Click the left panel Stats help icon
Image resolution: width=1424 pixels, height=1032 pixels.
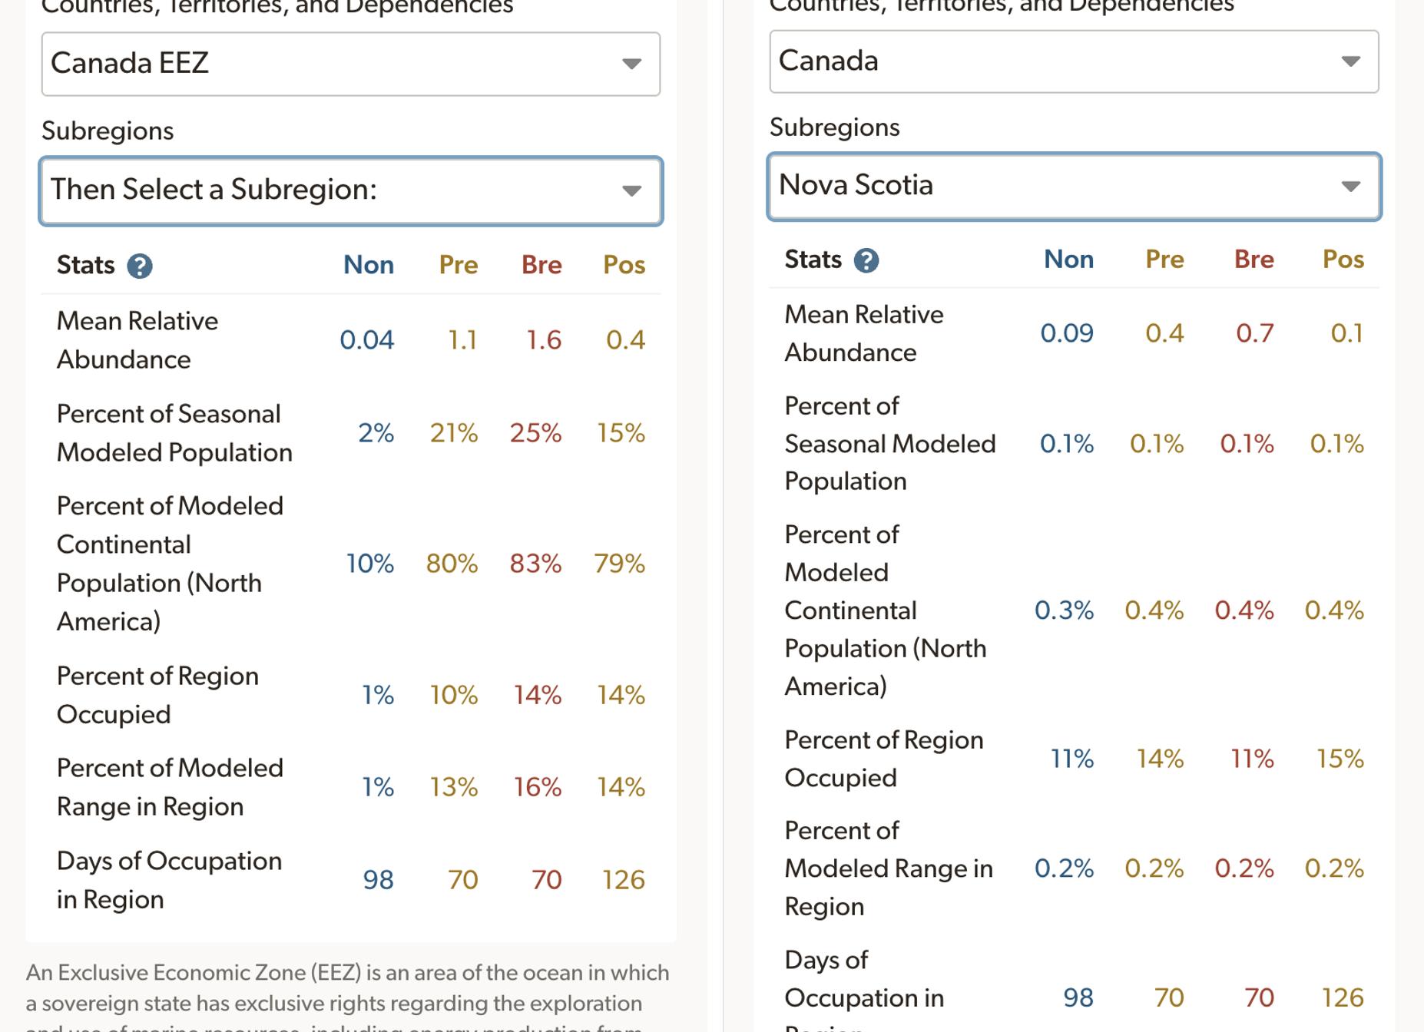click(139, 266)
